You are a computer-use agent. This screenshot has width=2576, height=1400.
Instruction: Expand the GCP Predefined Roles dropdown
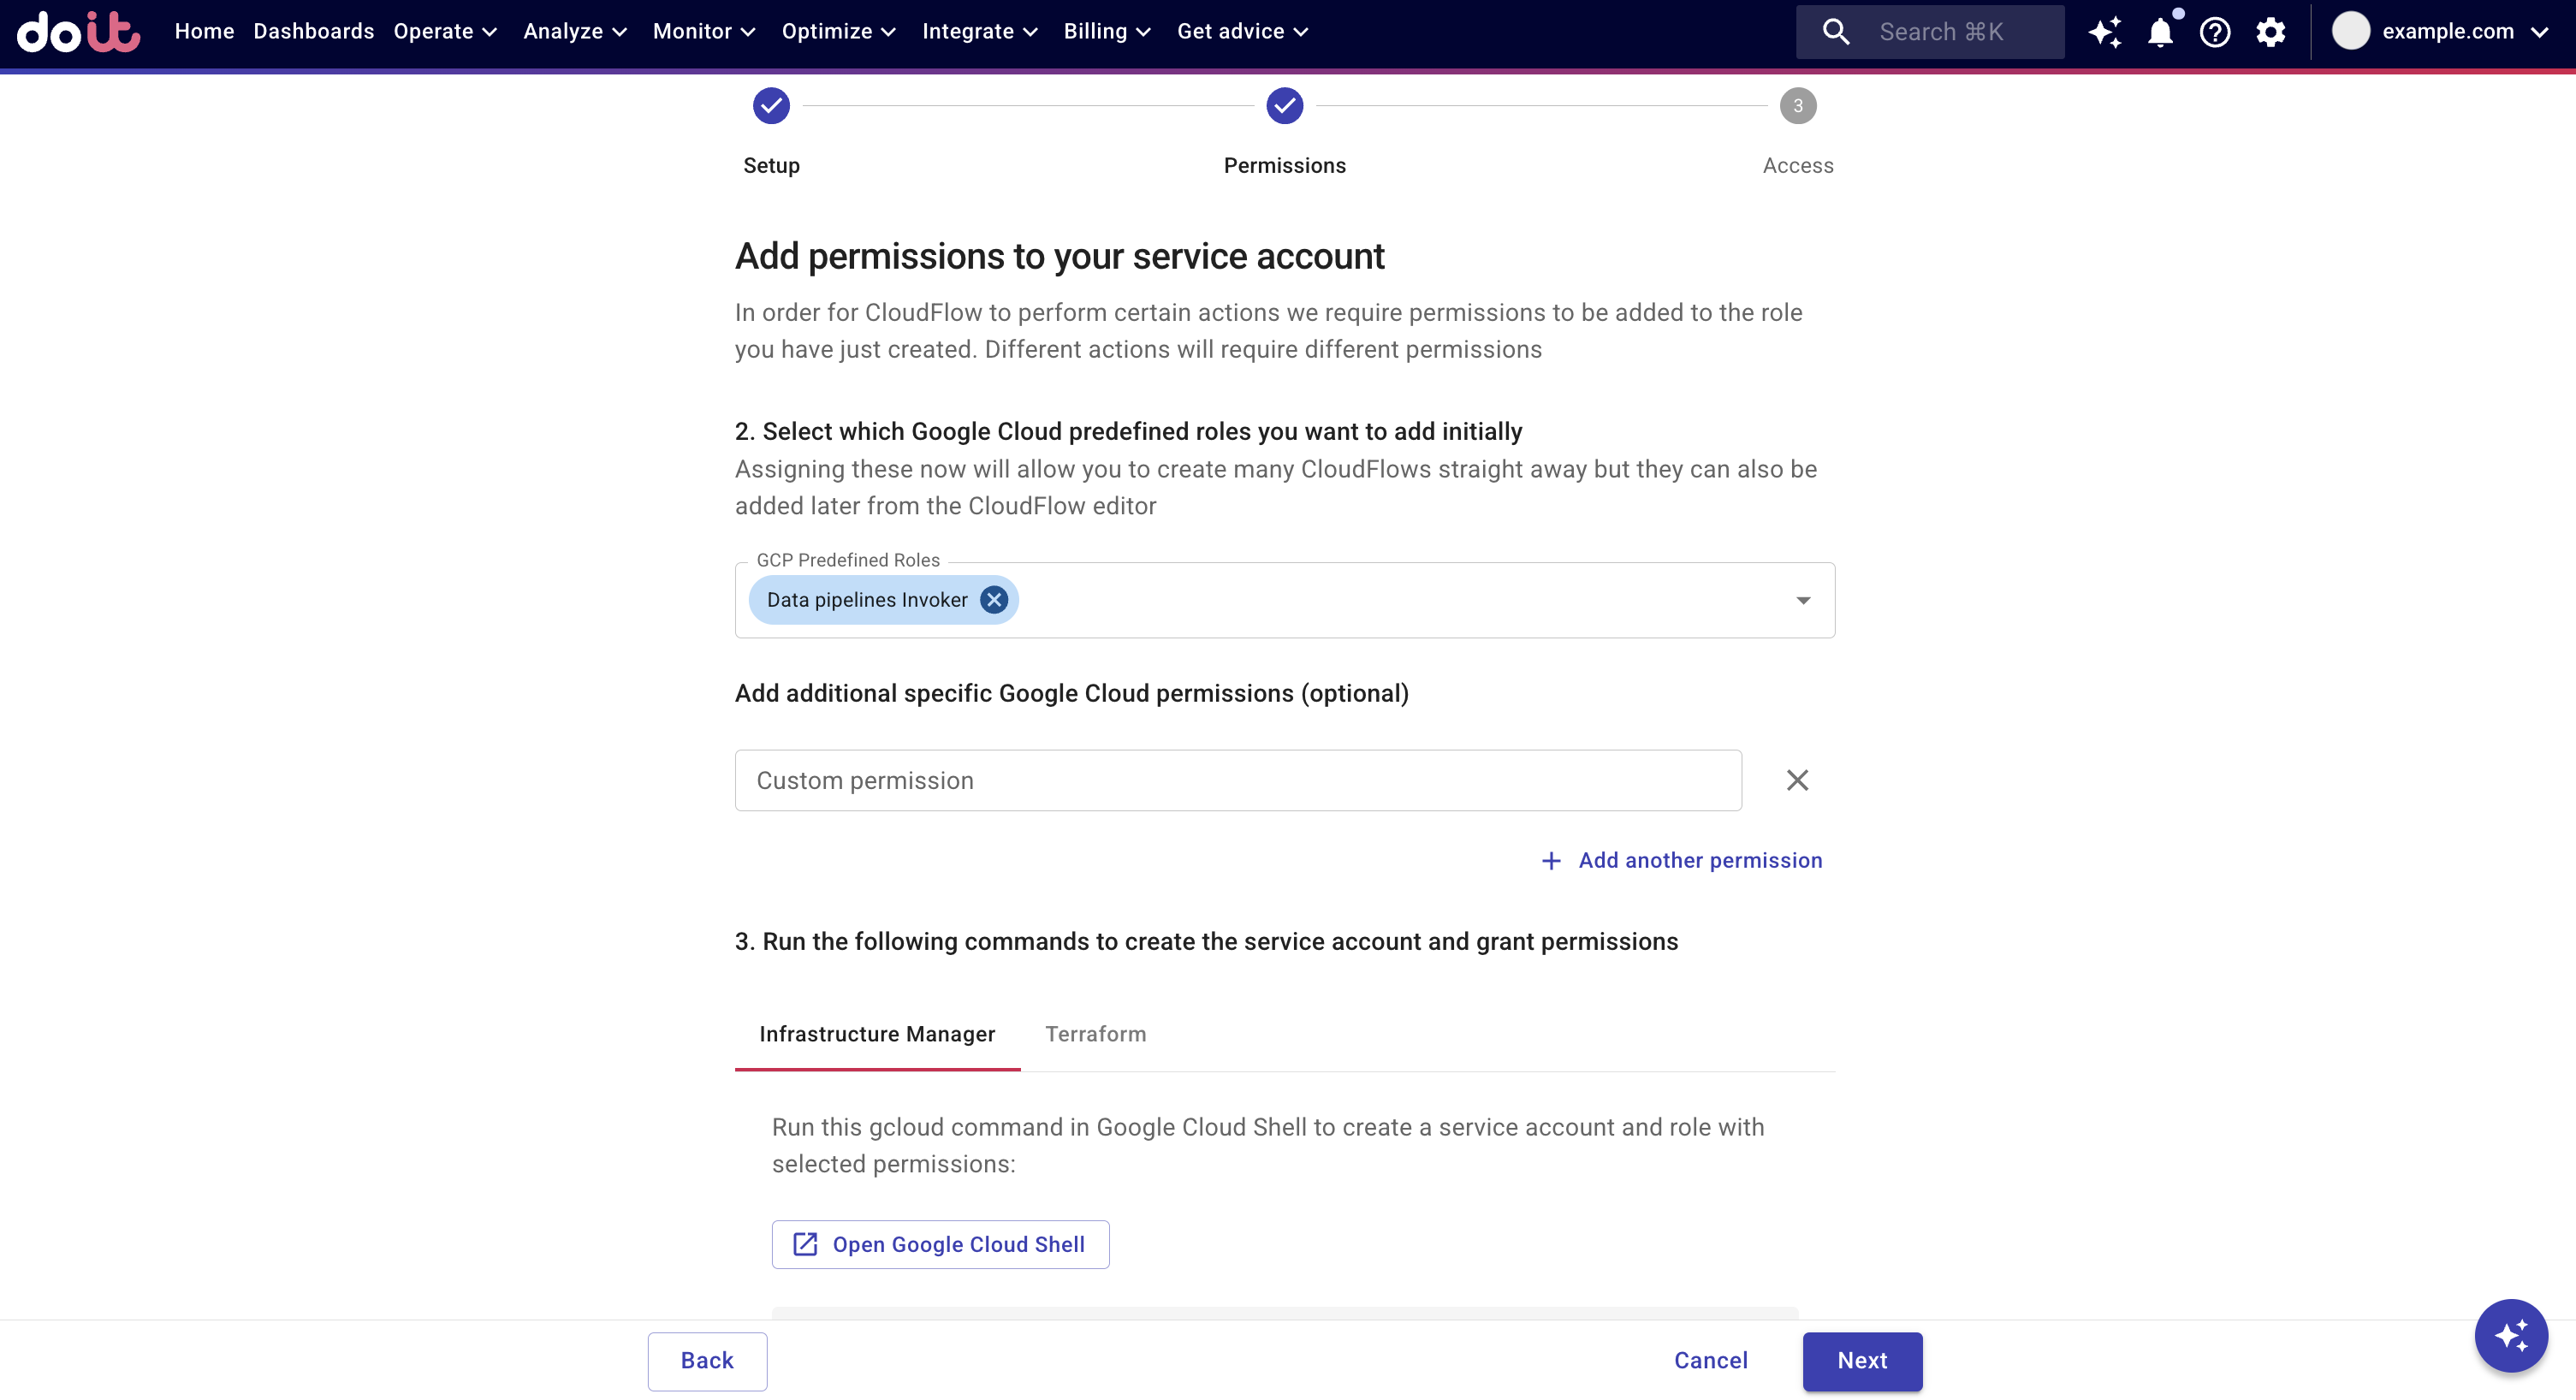1803,600
